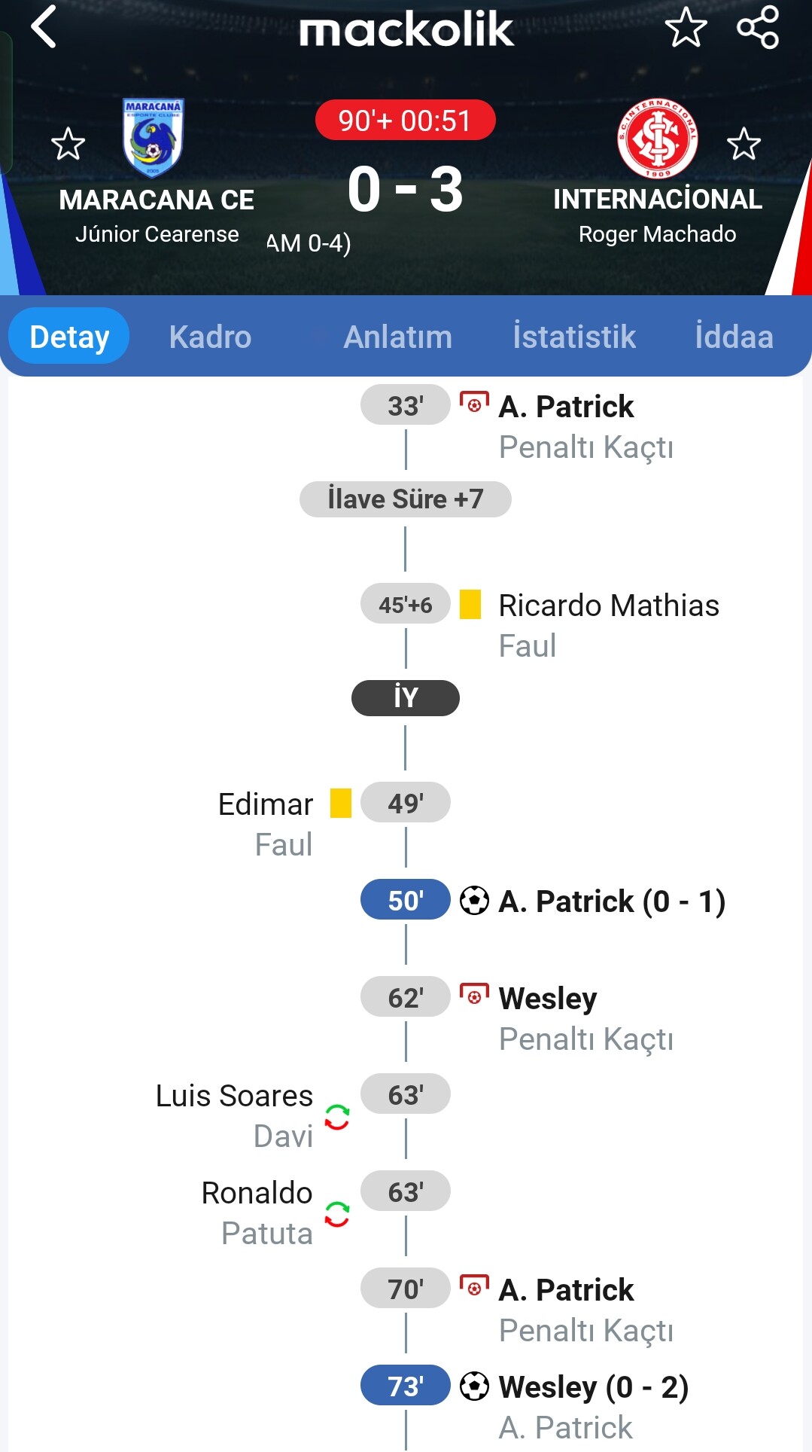The width and height of the screenshot is (812, 1452).
Task: Open the Maracana CE club crest
Action: [154, 138]
